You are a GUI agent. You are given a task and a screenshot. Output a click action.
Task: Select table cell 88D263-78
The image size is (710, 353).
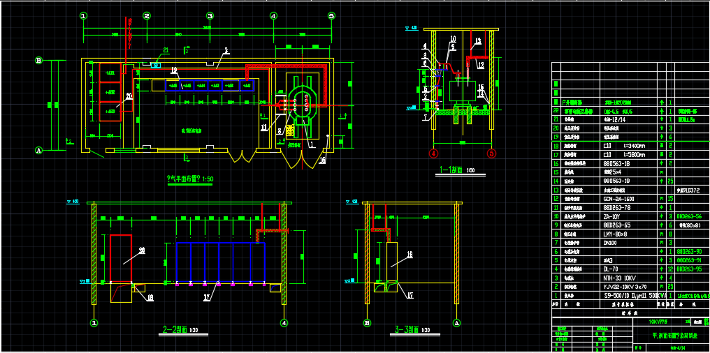click(x=618, y=207)
